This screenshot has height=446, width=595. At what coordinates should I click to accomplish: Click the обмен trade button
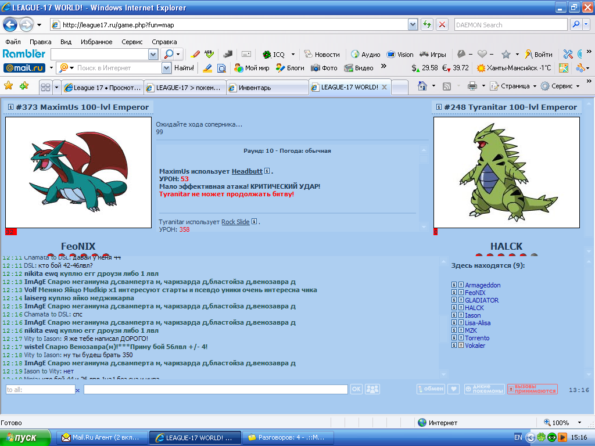431,389
